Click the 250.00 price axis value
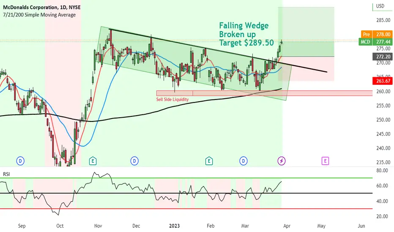394x232 pixels. click(x=383, y=120)
